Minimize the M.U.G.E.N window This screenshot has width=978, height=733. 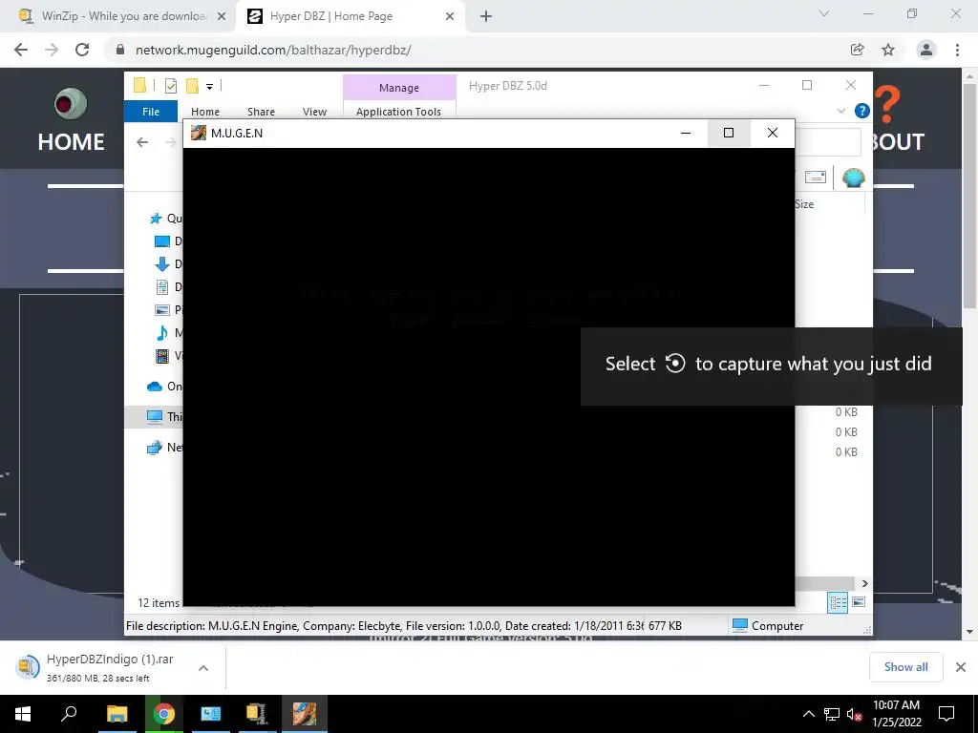point(686,133)
